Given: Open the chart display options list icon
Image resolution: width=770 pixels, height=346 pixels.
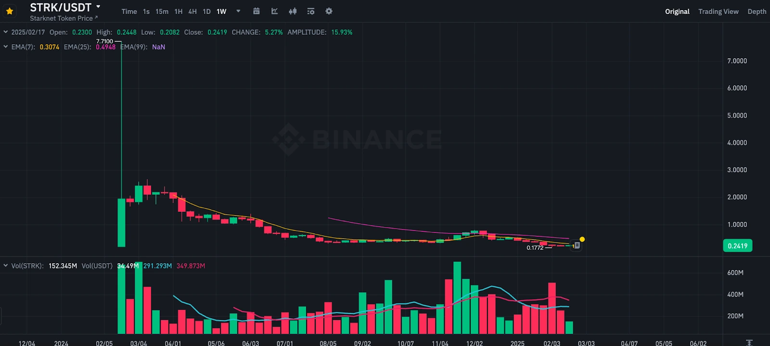Looking at the screenshot, I should 311,11.
